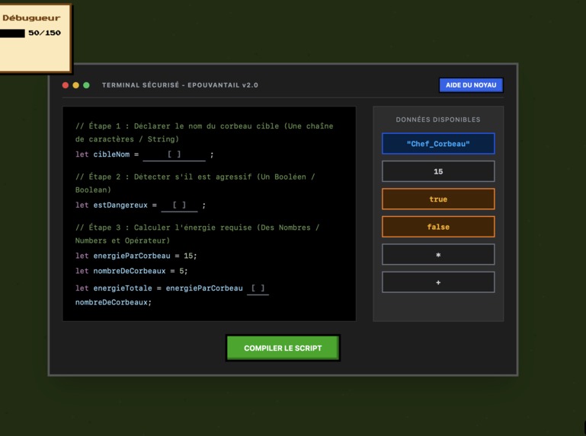Click the Étape 2 comment line
The image size is (586, 436).
click(195, 183)
